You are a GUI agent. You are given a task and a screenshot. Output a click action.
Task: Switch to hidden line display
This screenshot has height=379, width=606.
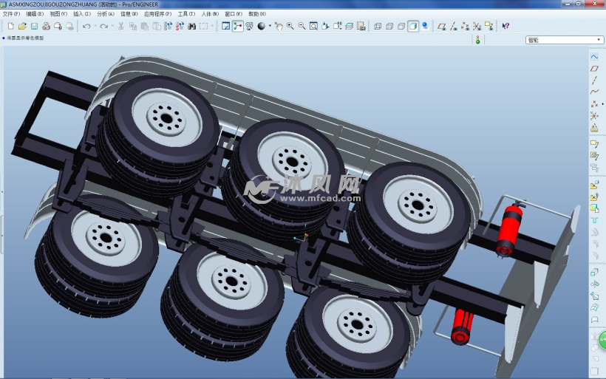[x=389, y=26]
